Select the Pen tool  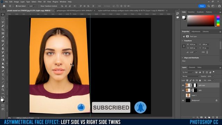tap(3, 71)
